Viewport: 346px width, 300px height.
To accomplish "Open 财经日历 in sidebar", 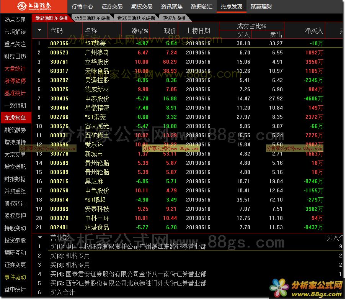I will [15, 57].
